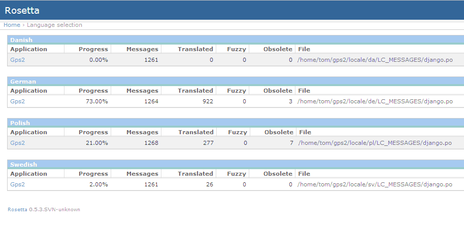Click the German django.po file path
Image resolution: width=464 pixels, height=235 pixels.
tap(375, 101)
